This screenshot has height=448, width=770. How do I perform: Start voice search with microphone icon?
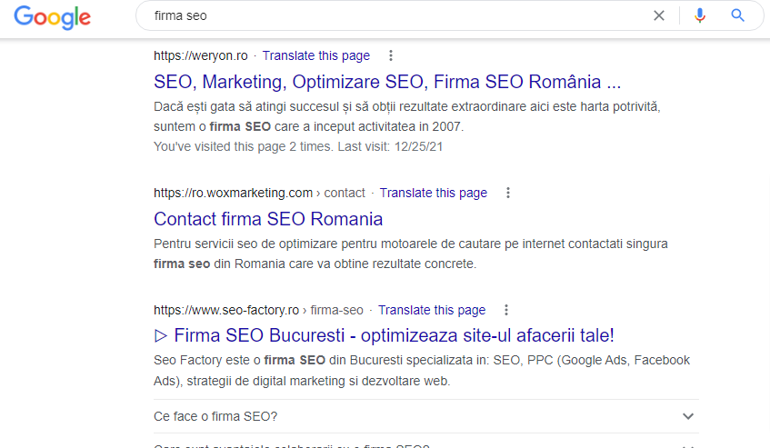tap(699, 15)
